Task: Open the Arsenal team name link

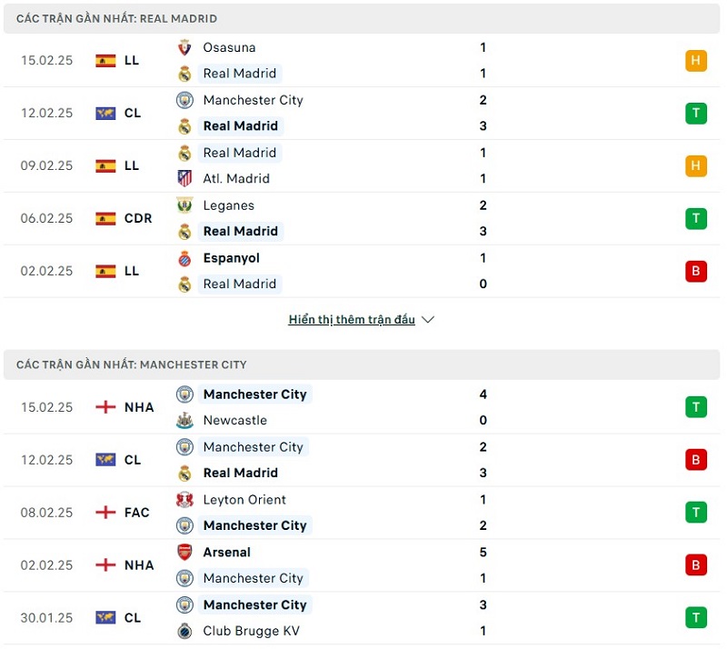Action: 227,553
